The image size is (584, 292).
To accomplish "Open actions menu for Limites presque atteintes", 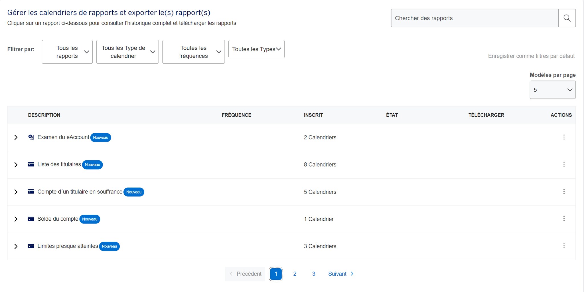I will [564, 246].
